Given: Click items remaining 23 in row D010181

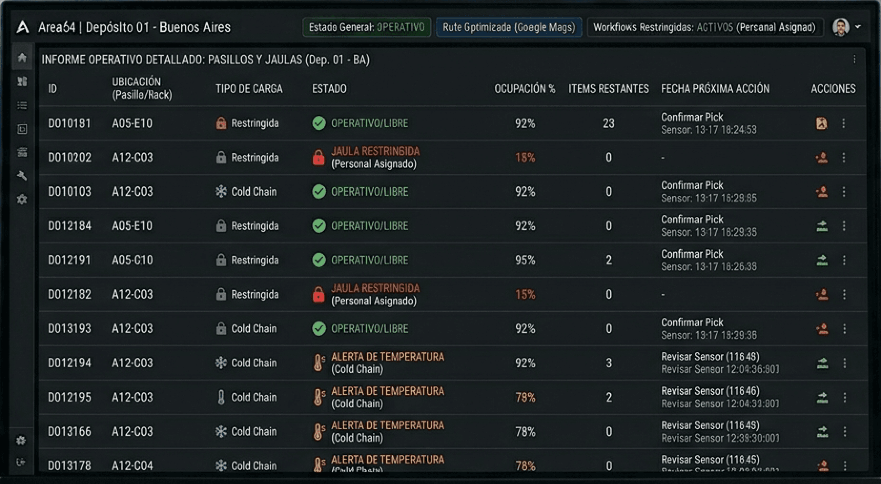Looking at the screenshot, I should point(608,123).
